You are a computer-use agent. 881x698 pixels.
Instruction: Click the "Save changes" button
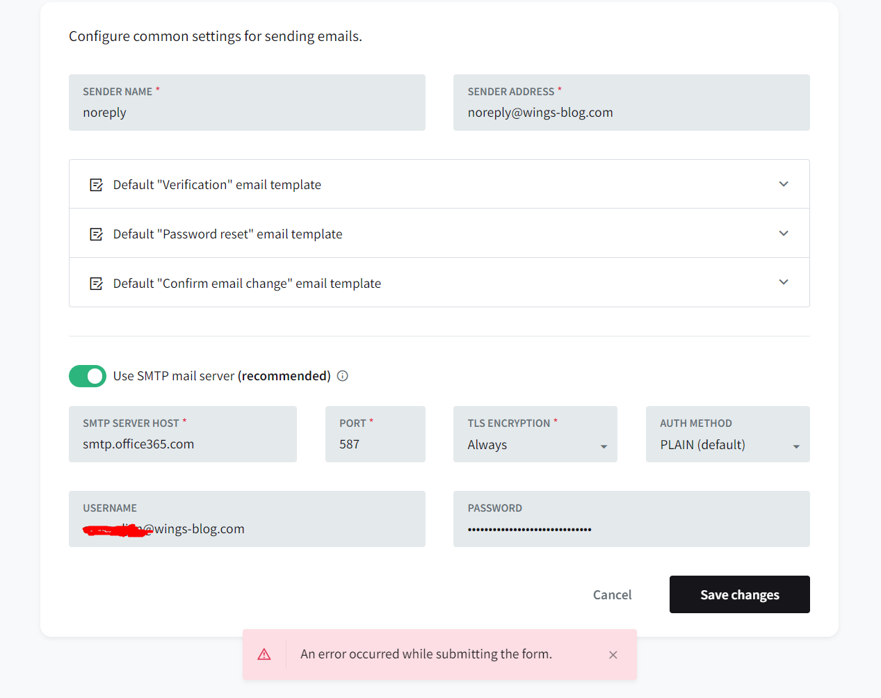739,594
